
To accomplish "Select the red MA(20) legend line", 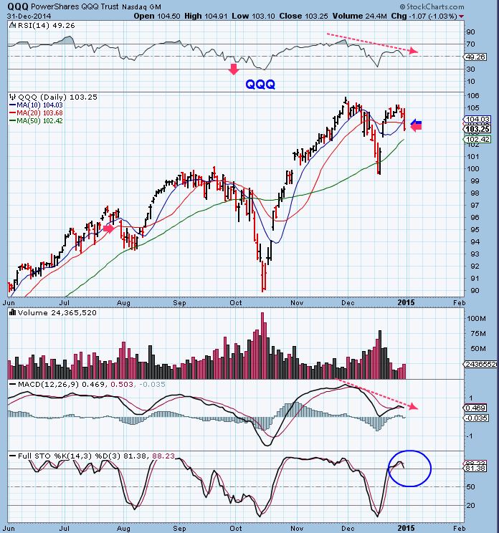I will pos(13,113).
